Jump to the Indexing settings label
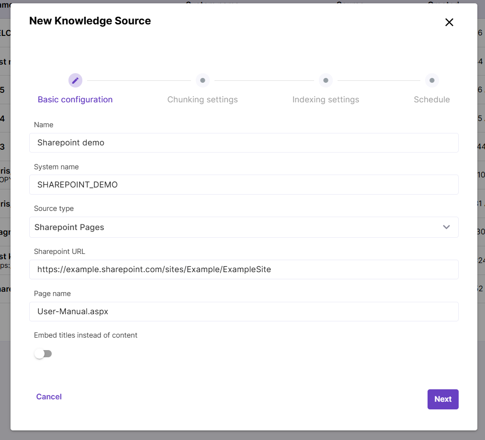This screenshot has width=485, height=440. 326,99
